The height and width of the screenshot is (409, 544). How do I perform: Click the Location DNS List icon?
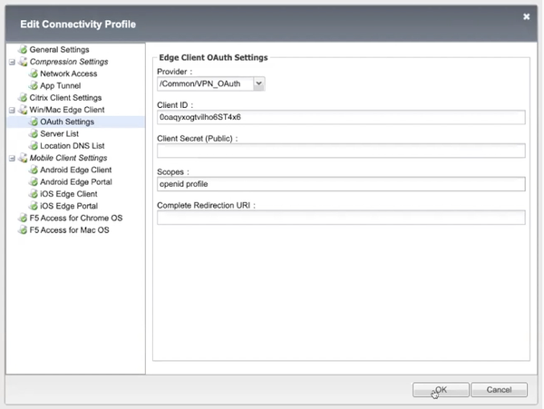tap(34, 145)
